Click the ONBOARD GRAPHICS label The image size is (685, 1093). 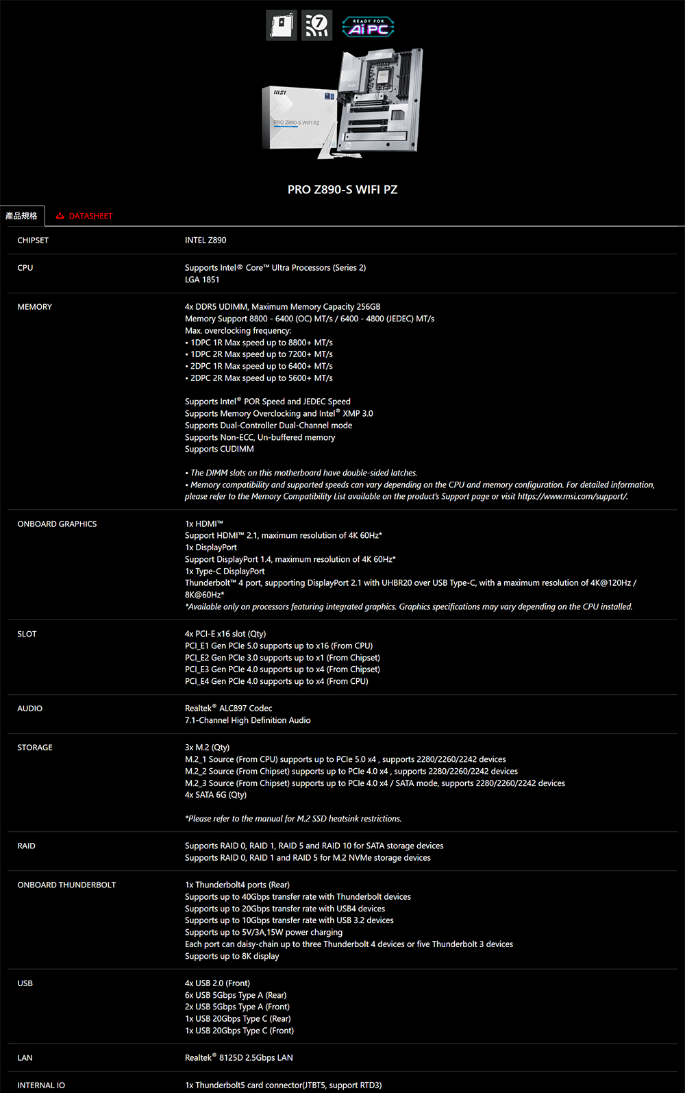pyautogui.click(x=57, y=524)
